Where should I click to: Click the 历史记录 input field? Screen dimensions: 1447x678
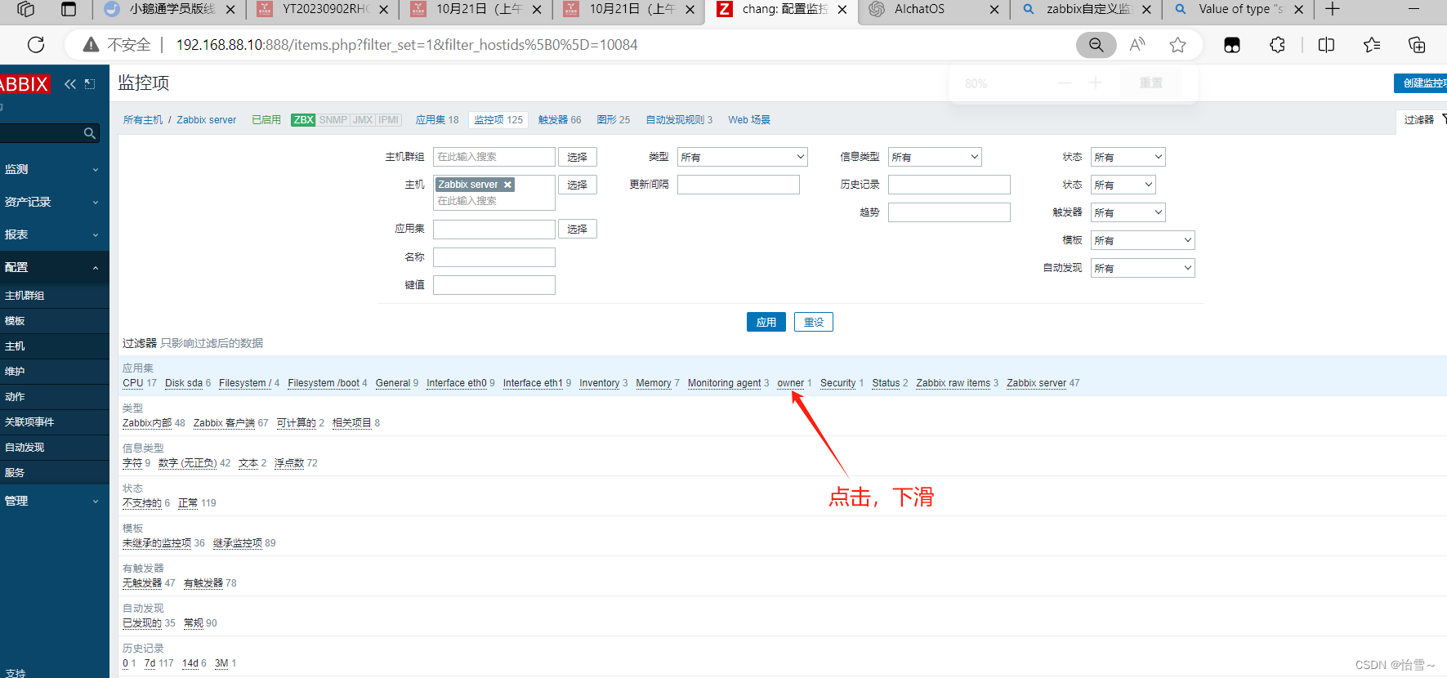(949, 185)
